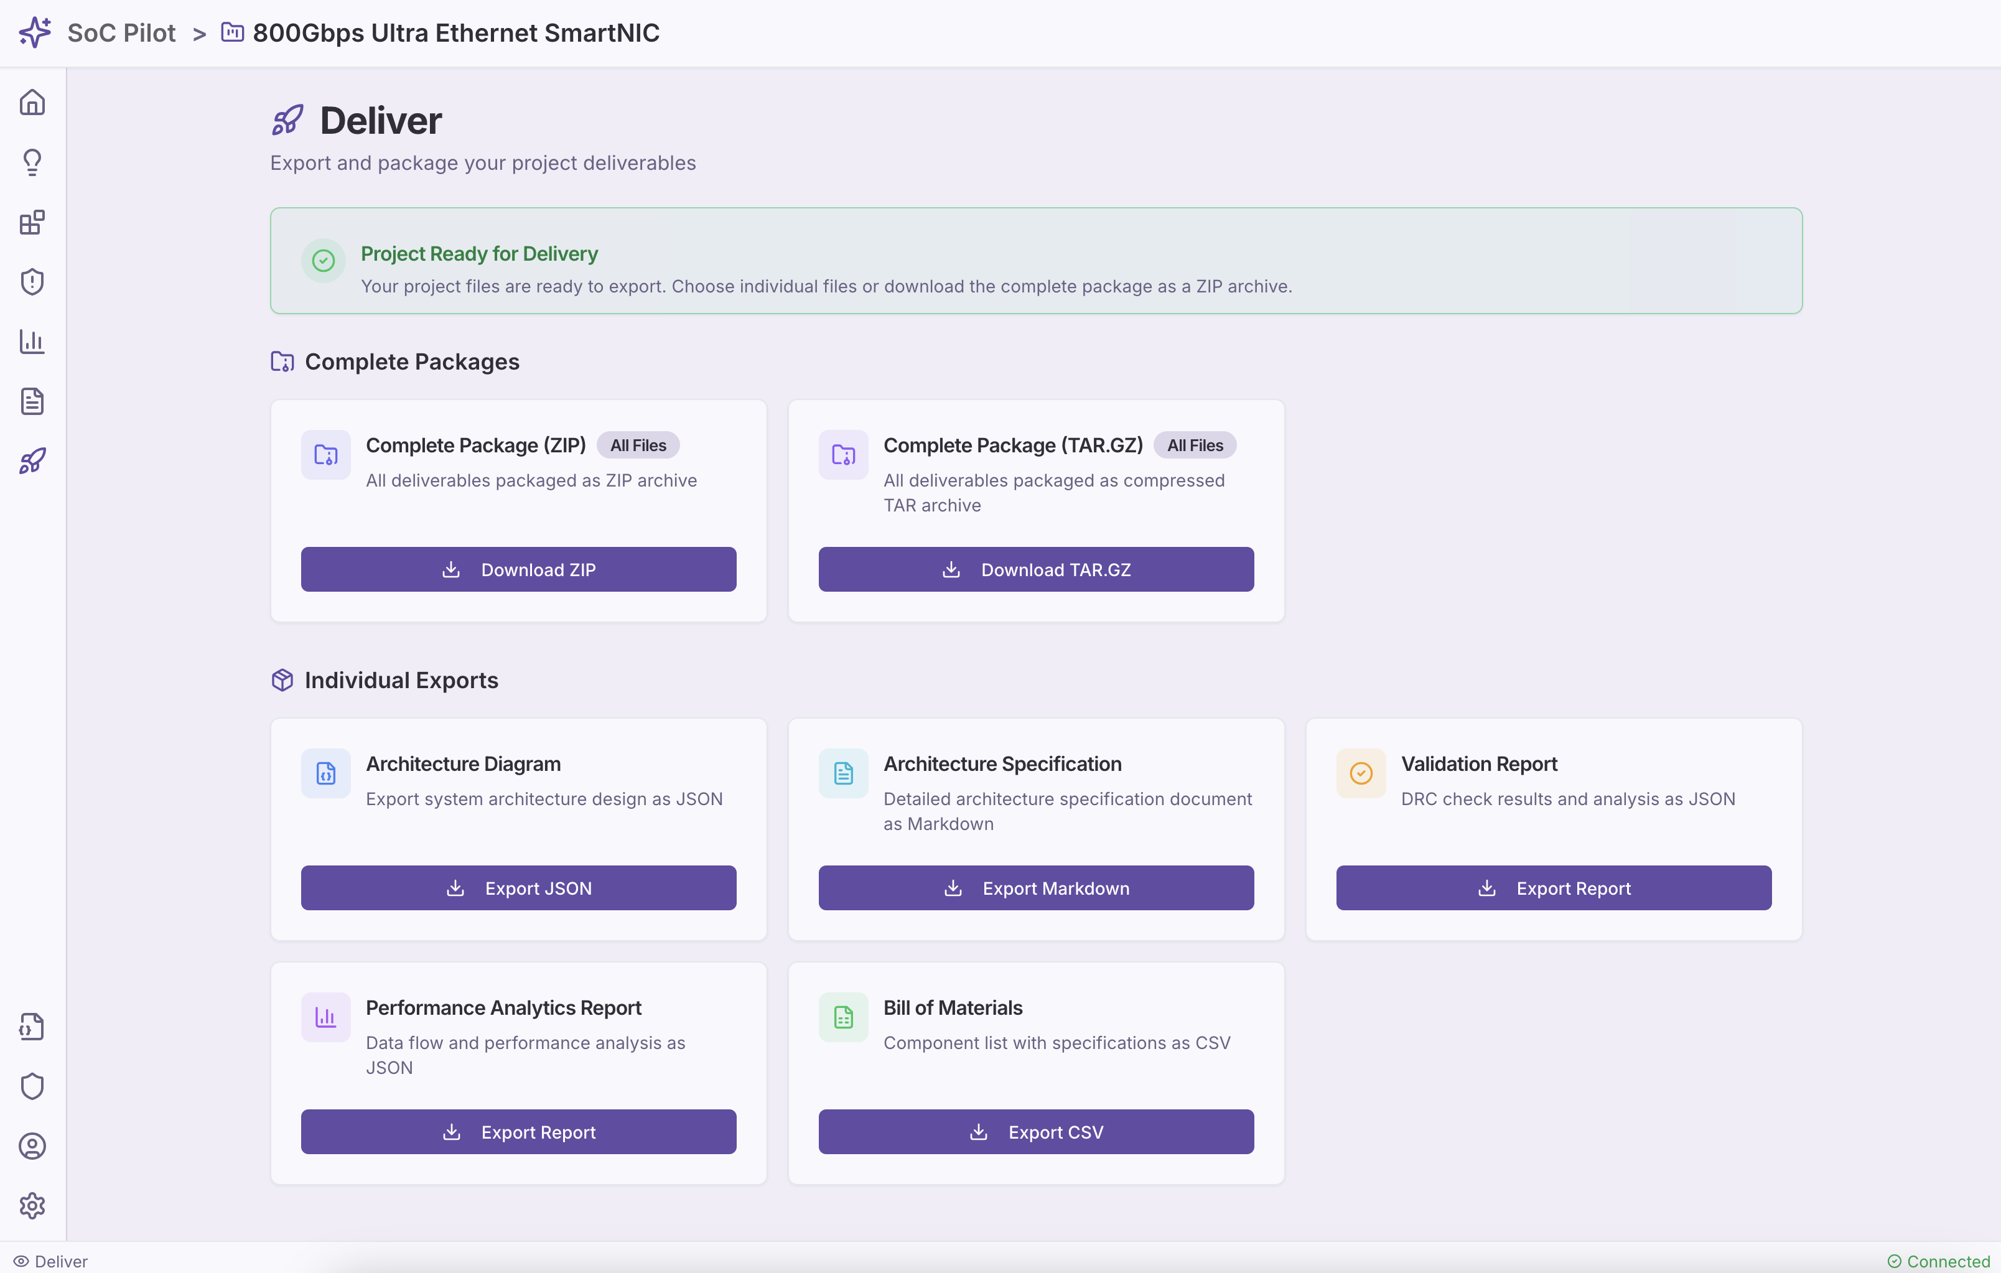
Task: Export Architecture Diagram as JSON
Action: click(518, 887)
